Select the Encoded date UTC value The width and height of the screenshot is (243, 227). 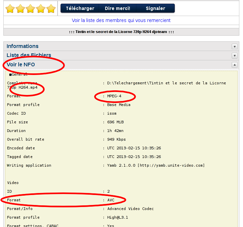tap(134, 148)
